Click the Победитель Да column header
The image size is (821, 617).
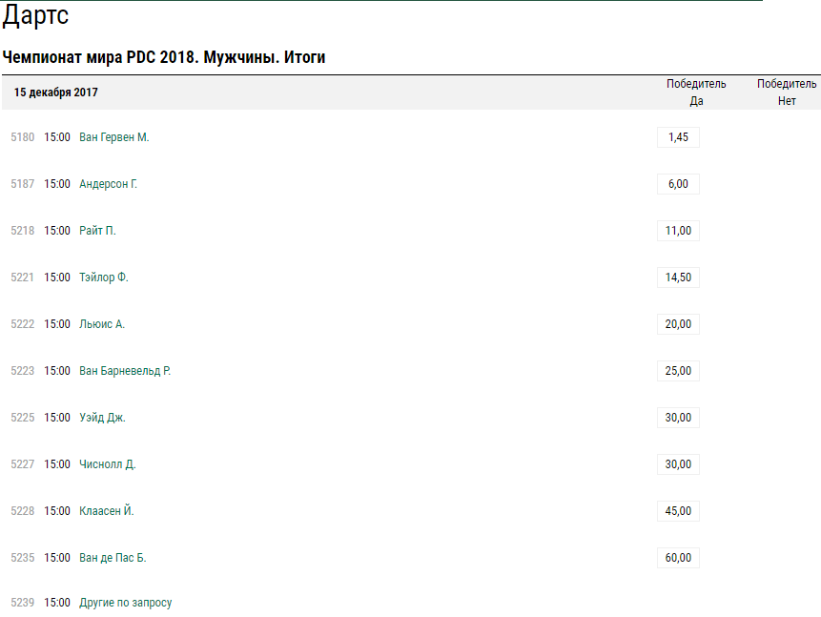pyautogui.click(x=696, y=93)
